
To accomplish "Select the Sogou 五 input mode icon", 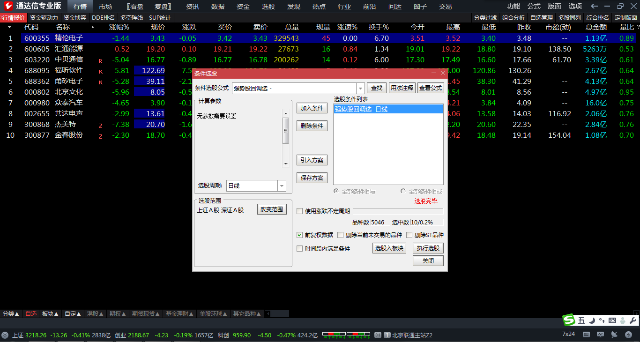I will point(581,320).
